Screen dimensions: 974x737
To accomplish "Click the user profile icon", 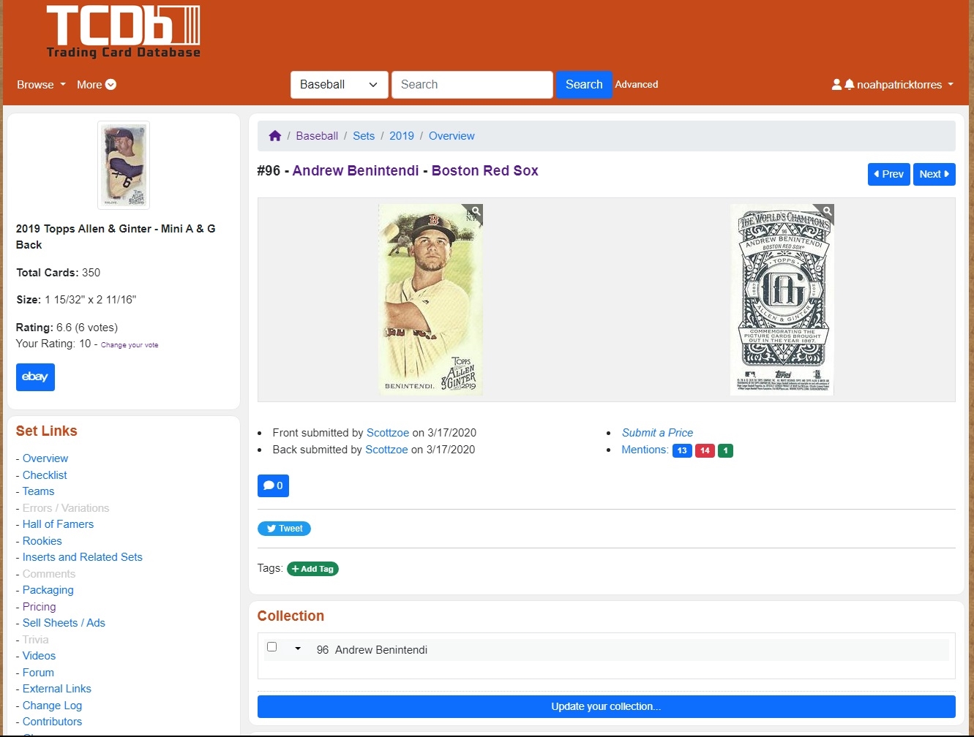I will (836, 85).
